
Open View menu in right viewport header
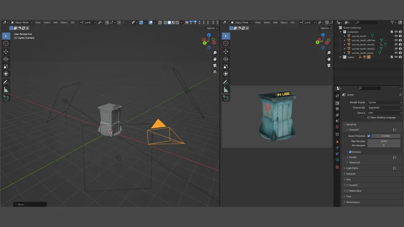pos(258,23)
